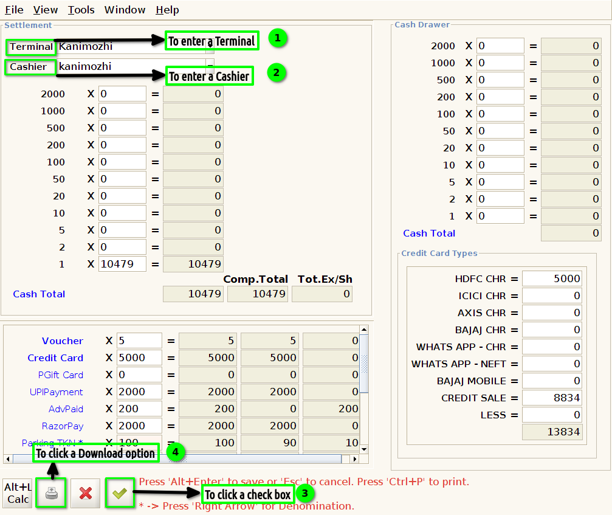Click the Cash Drawer 100 count field
The width and height of the screenshot is (612, 515).
click(x=501, y=114)
